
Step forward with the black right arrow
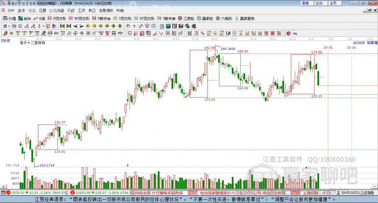tap(82, 26)
